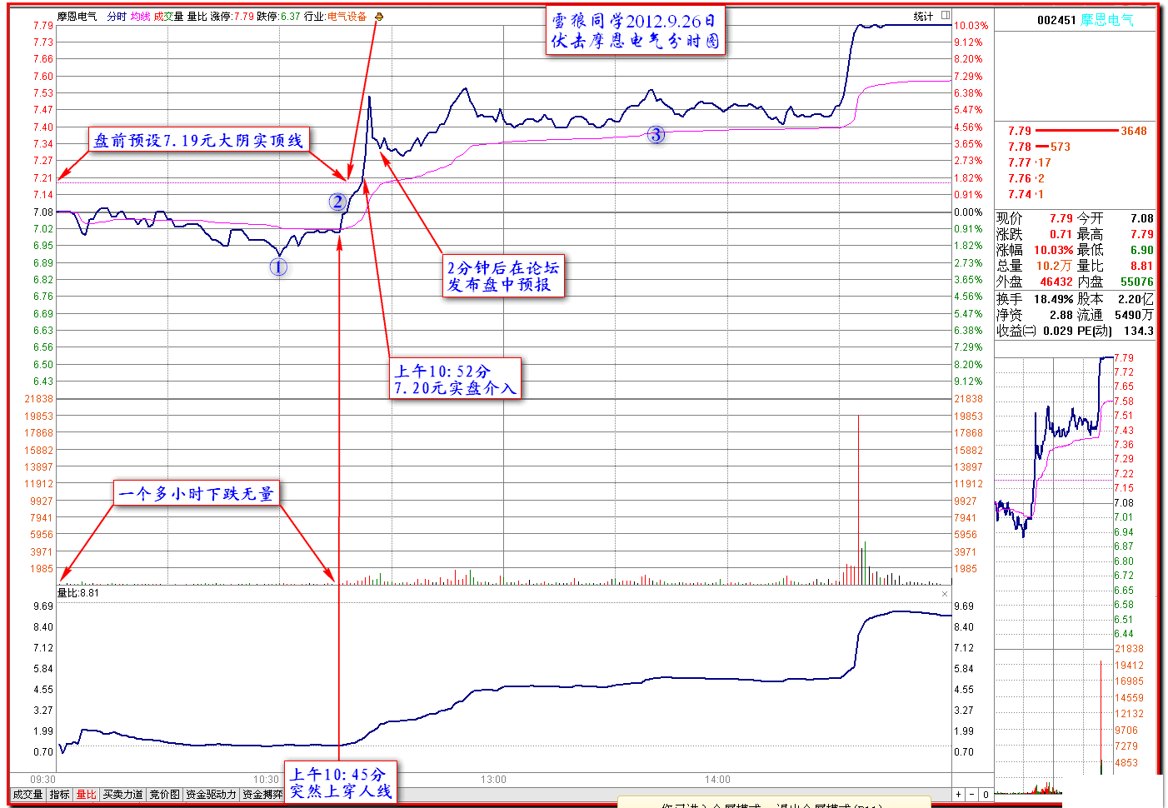Click the cyan 摩恩电气 name in quote panel
Screen dimensions: 1168x808
pos(1107,20)
